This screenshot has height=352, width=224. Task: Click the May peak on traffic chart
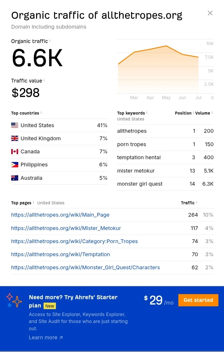pyautogui.click(x=166, y=46)
